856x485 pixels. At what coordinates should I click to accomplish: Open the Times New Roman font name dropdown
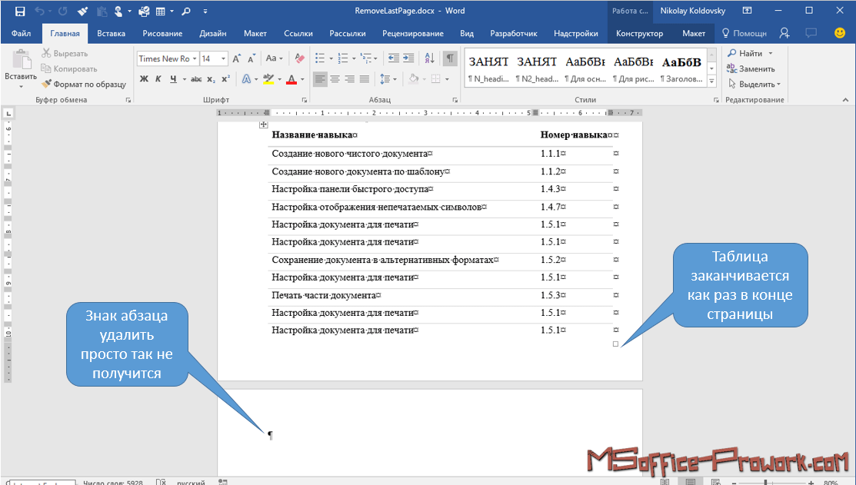point(195,58)
